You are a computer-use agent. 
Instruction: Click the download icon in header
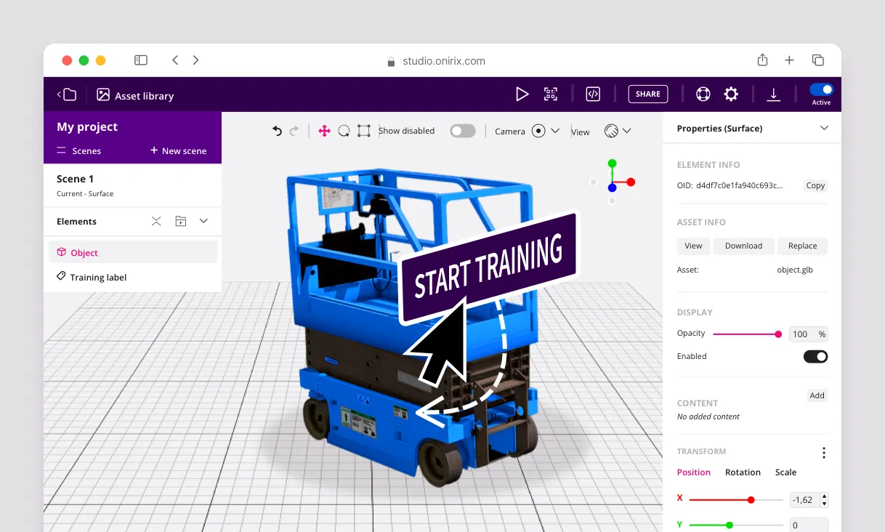point(774,94)
